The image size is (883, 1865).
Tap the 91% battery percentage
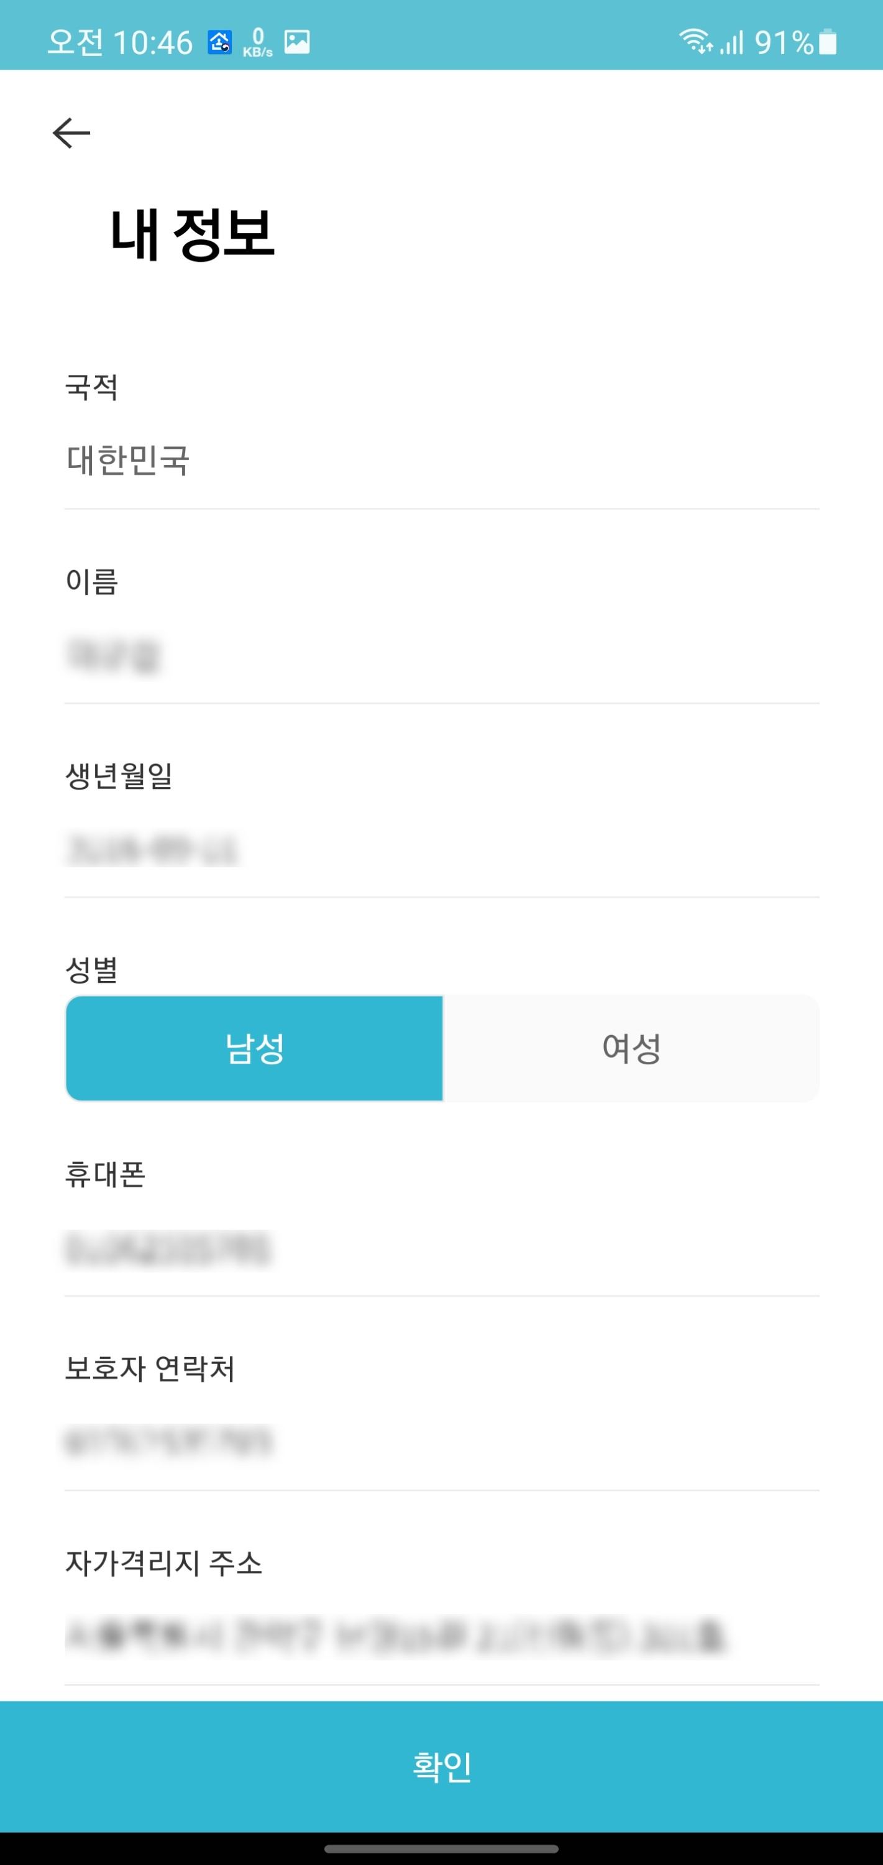(784, 43)
